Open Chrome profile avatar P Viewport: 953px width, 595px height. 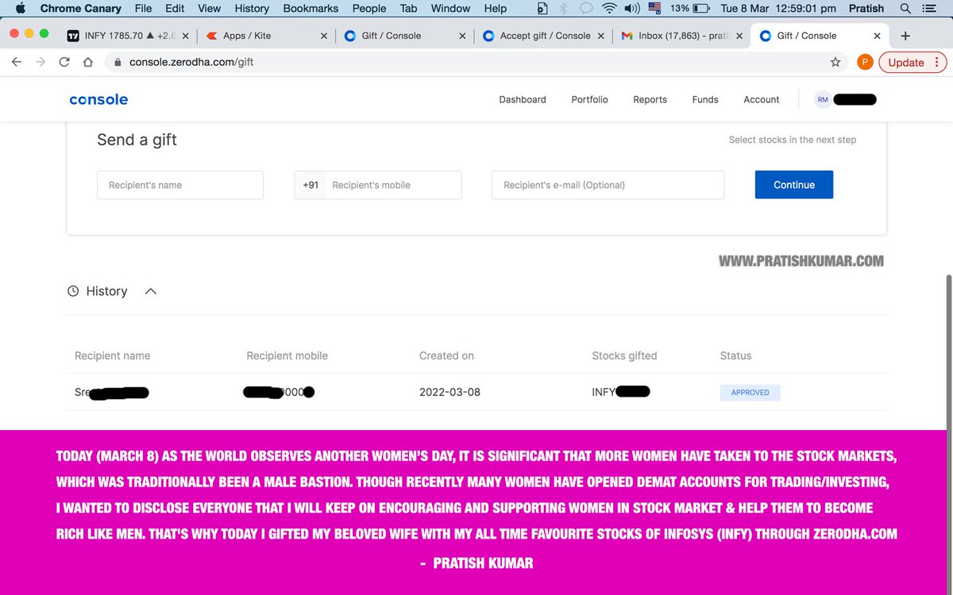coord(865,62)
